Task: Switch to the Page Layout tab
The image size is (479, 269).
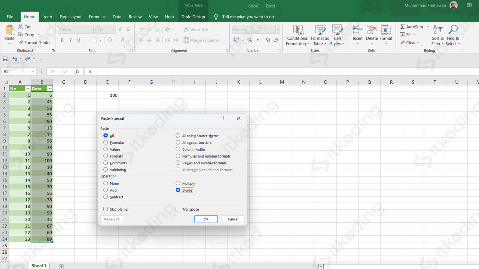Action: coord(70,17)
